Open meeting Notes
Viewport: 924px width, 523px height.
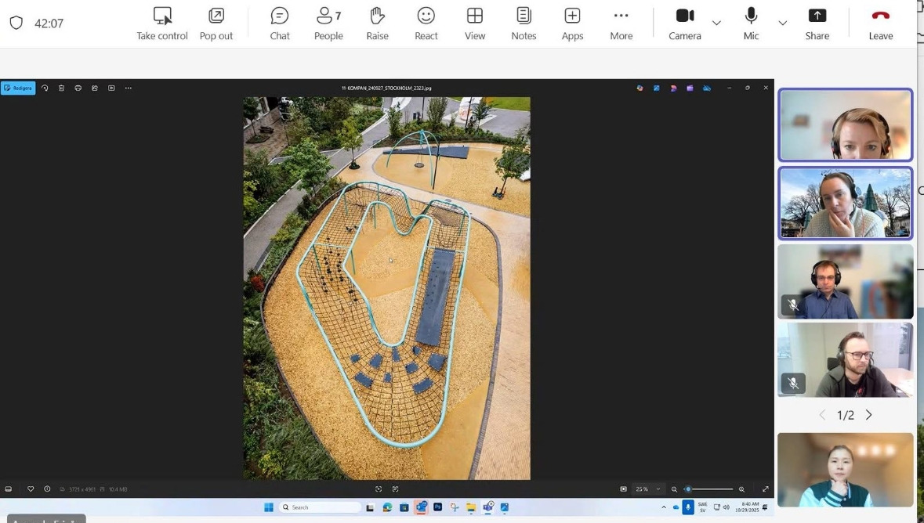point(524,23)
